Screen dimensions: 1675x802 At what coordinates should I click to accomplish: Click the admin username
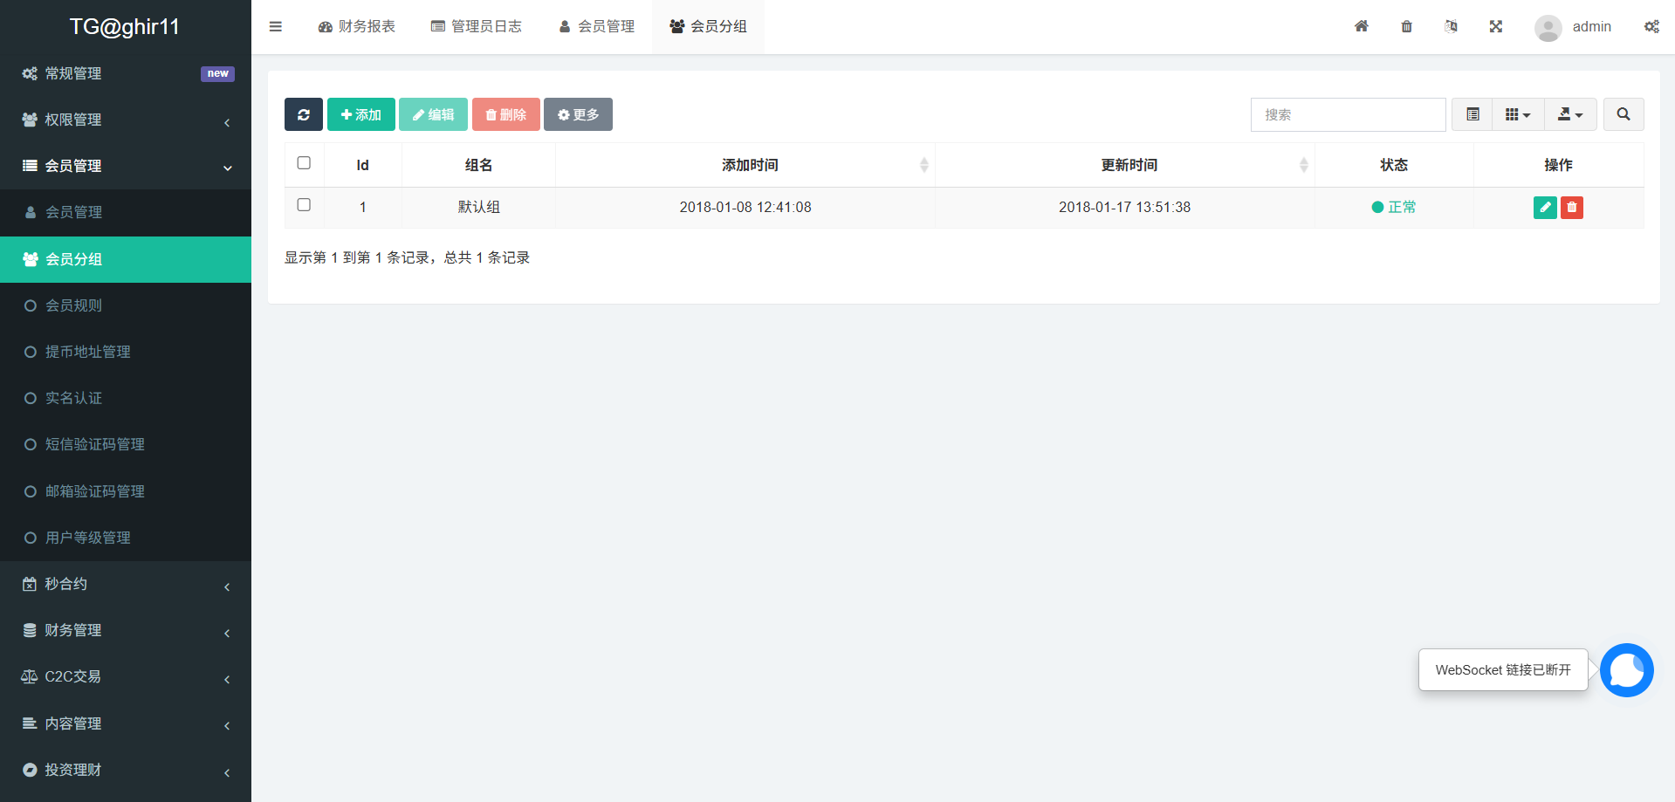[x=1592, y=27]
